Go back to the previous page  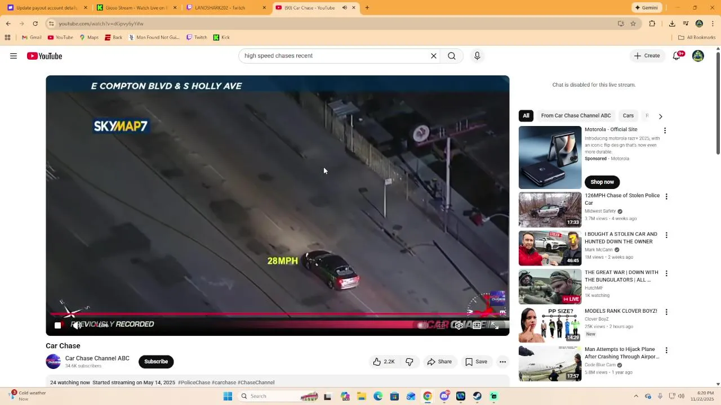(8, 24)
